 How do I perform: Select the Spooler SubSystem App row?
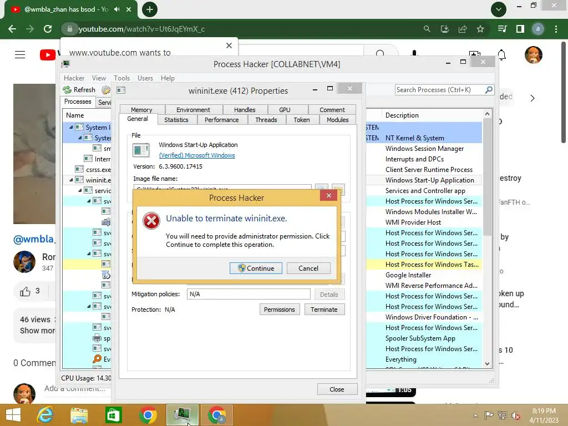click(x=420, y=338)
